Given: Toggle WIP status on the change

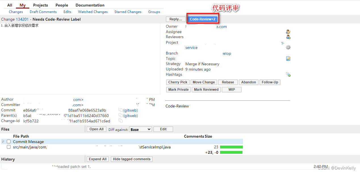Looking at the screenshot, I should pyautogui.click(x=231, y=89).
